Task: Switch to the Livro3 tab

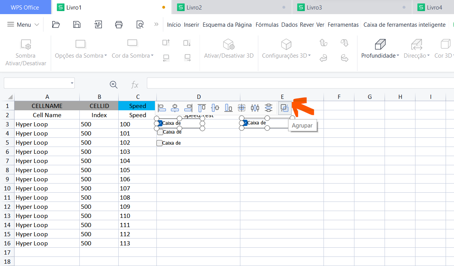Action: (x=314, y=7)
